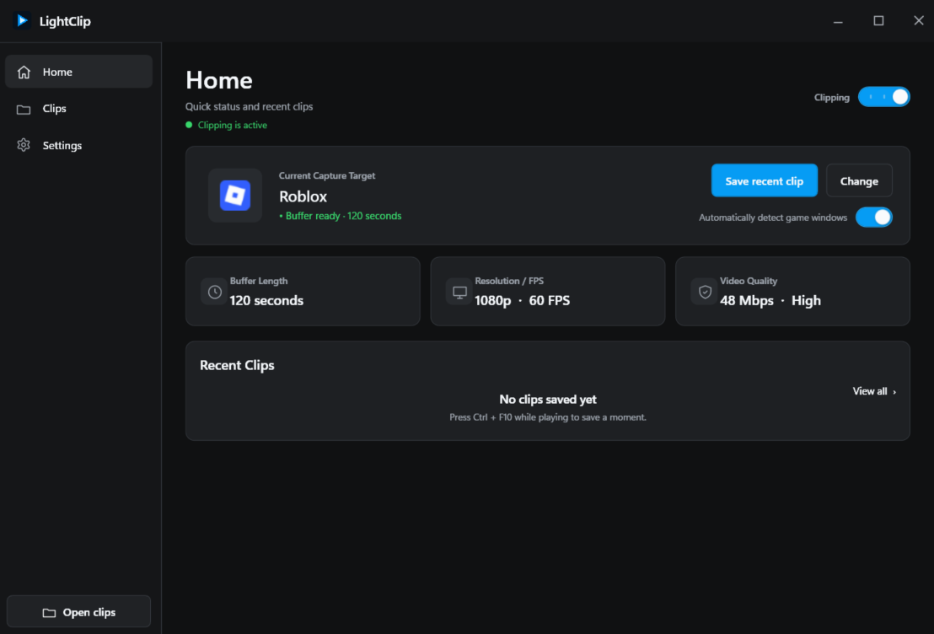Image resolution: width=934 pixels, height=634 pixels.
Task: Turn off the Clipping toggle
Action: tap(884, 96)
